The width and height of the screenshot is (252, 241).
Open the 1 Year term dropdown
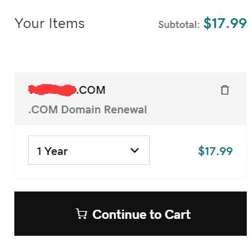coord(89,150)
